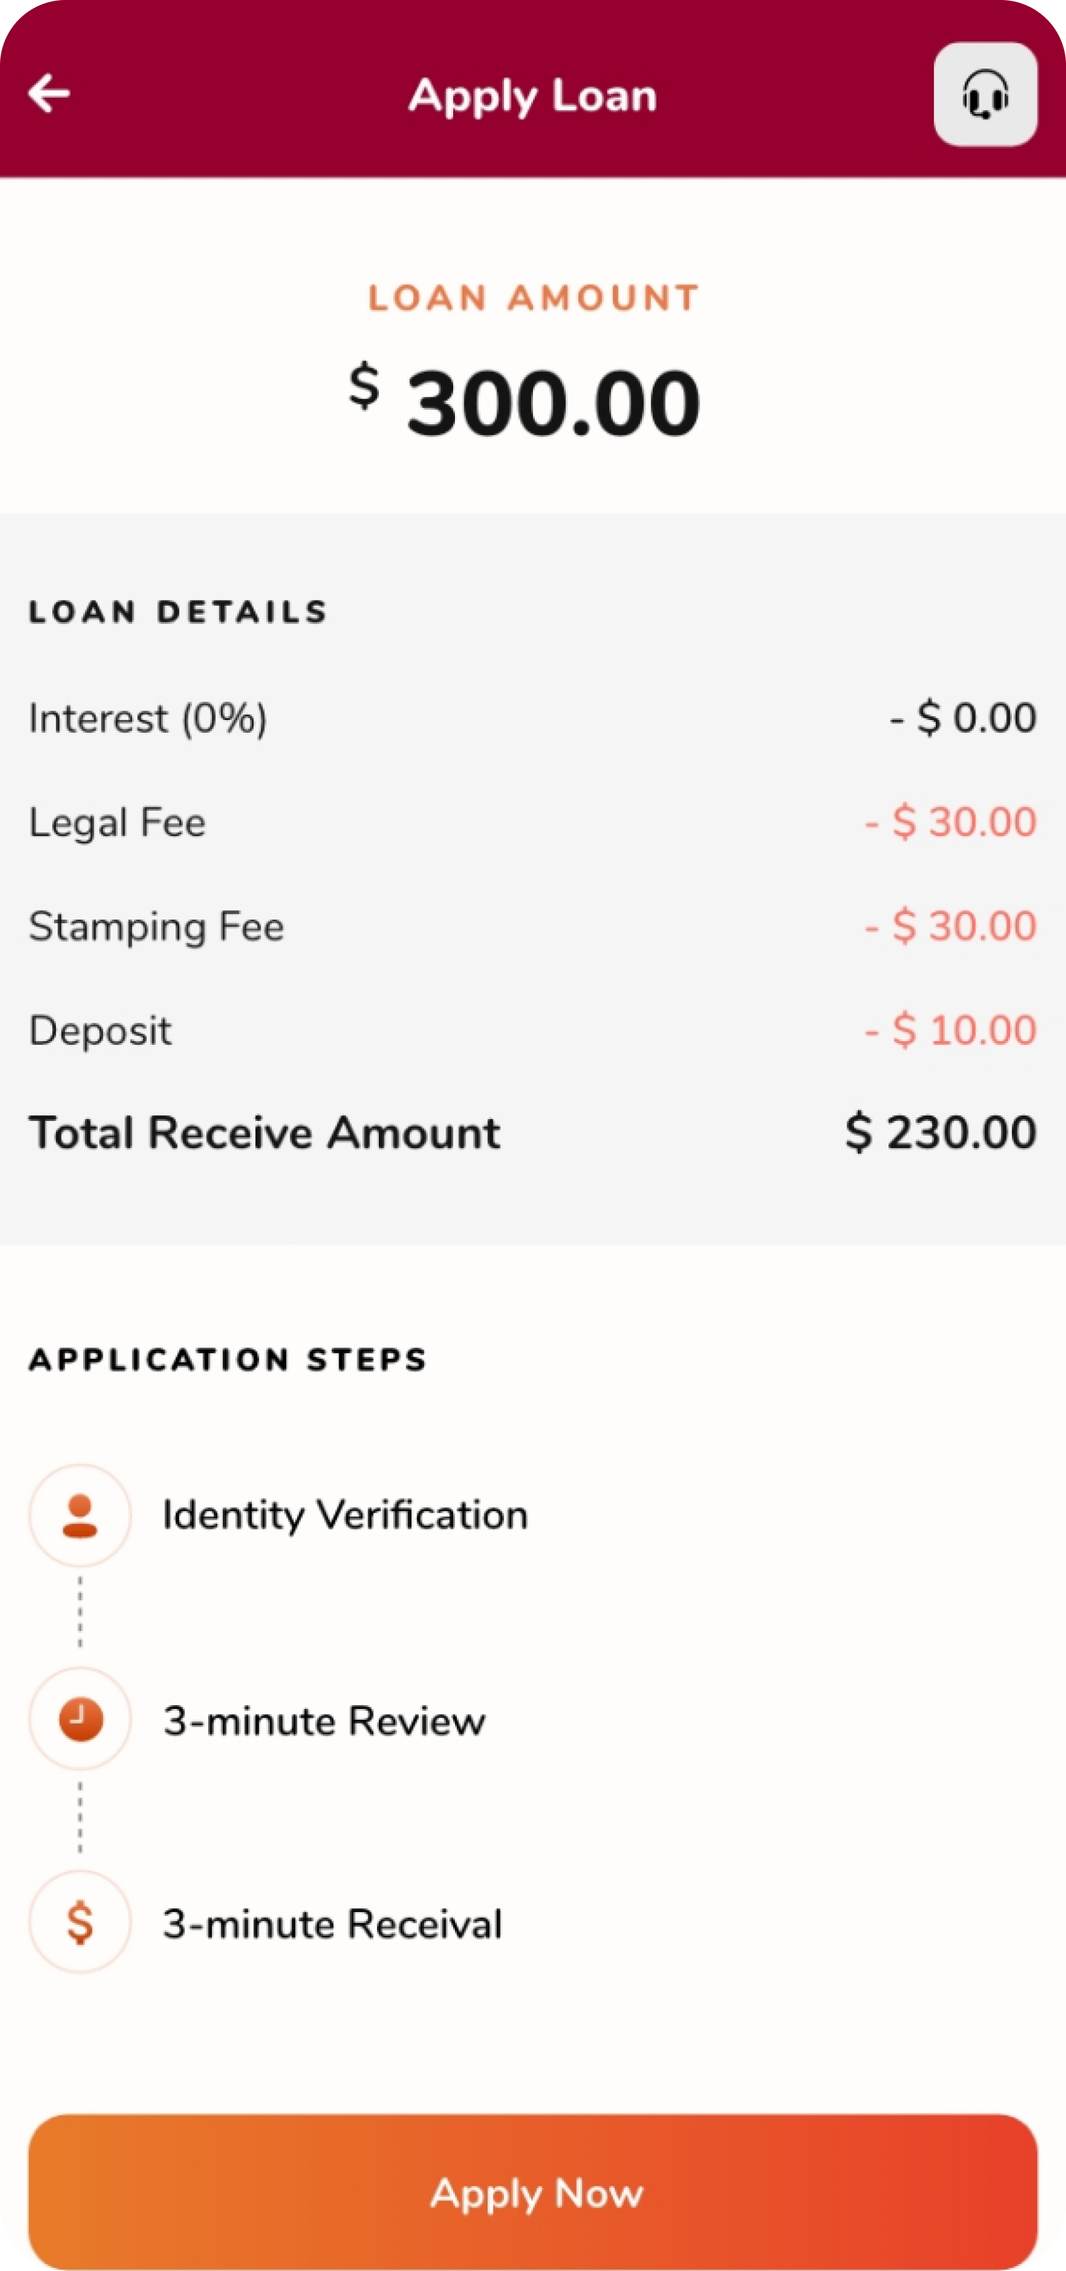Click the Apply Now button
This screenshot has width=1066, height=2271.
(532, 2192)
